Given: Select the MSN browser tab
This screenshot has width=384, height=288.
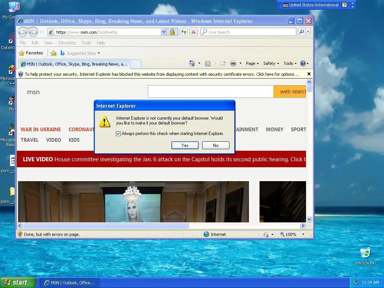Looking at the screenshot, I should (x=74, y=64).
